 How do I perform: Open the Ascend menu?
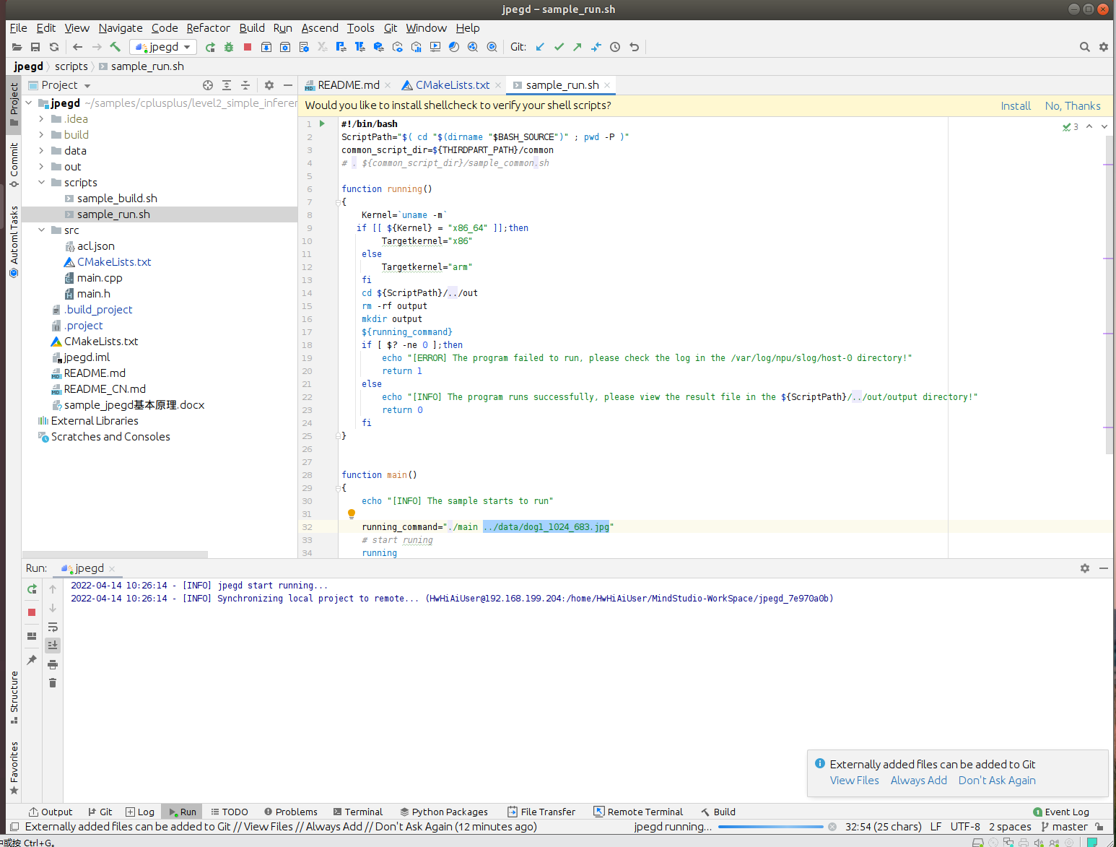(319, 28)
